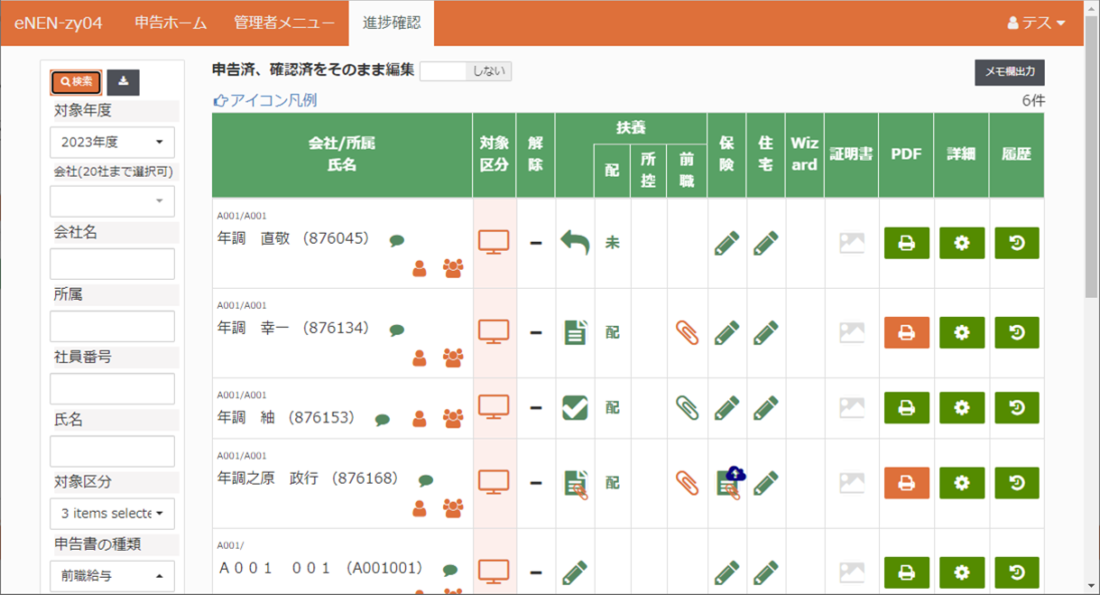This screenshot has height=595, width=1100.
Task: Open the family group icon for 年調 幸一
Action: [x=454, y=358]
